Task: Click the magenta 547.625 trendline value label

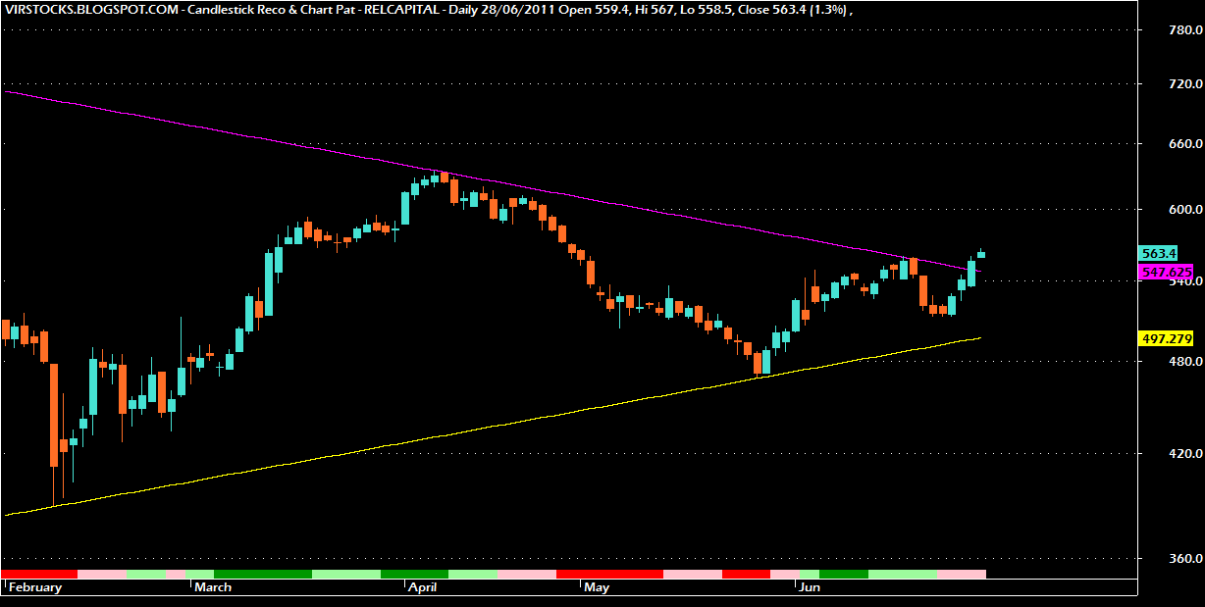Action: (1166, 272)
